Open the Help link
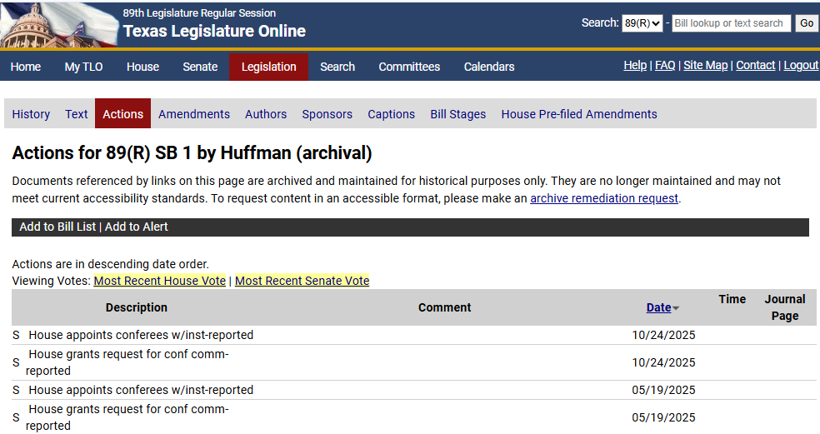This screenshot has width=820, height=434. coord(635,65)
